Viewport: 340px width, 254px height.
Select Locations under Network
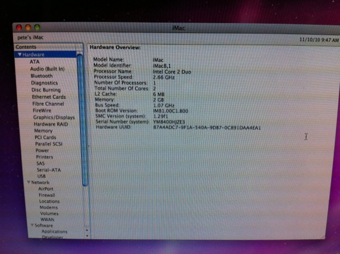click(x=49, y=201)
